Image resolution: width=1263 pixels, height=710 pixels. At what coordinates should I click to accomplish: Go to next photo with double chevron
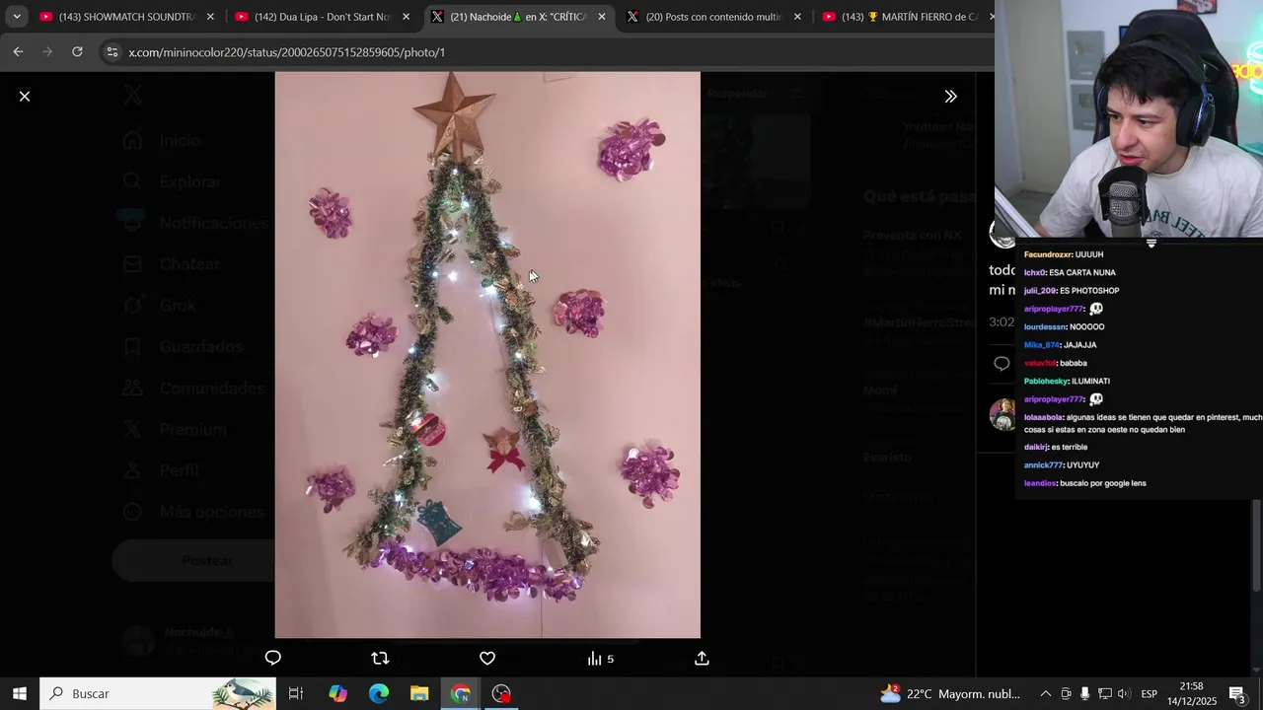(x=950, y=97)
